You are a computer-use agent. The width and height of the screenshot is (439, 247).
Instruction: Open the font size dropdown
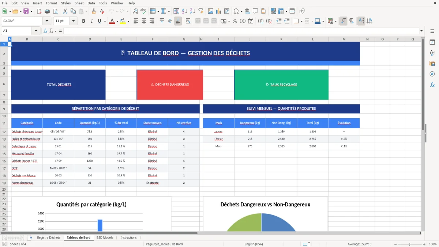pyautogui.click(x=73, y=21)
